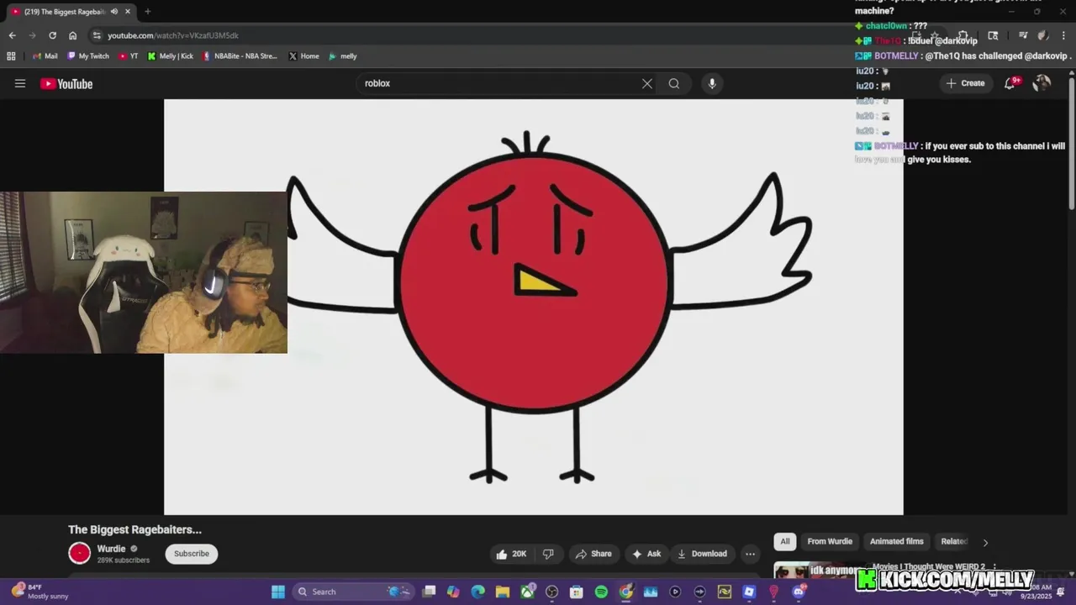Open a new browser tab with plus

click(x=147, y=12)
